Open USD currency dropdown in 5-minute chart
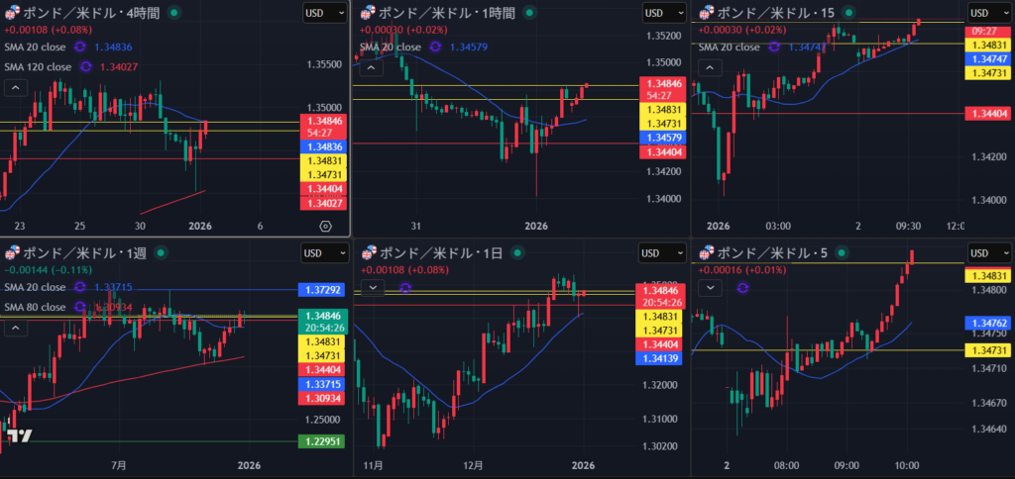This screenshot has height=479, width=1015. [990, 252]
